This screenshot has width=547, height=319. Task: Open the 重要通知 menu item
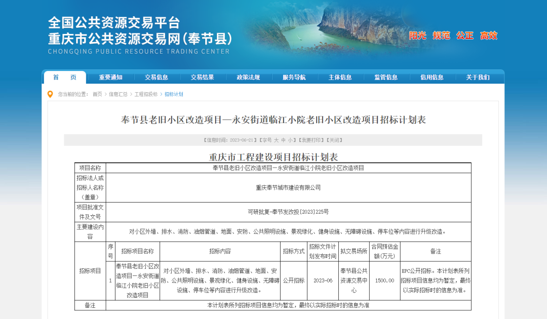point(110,77)
